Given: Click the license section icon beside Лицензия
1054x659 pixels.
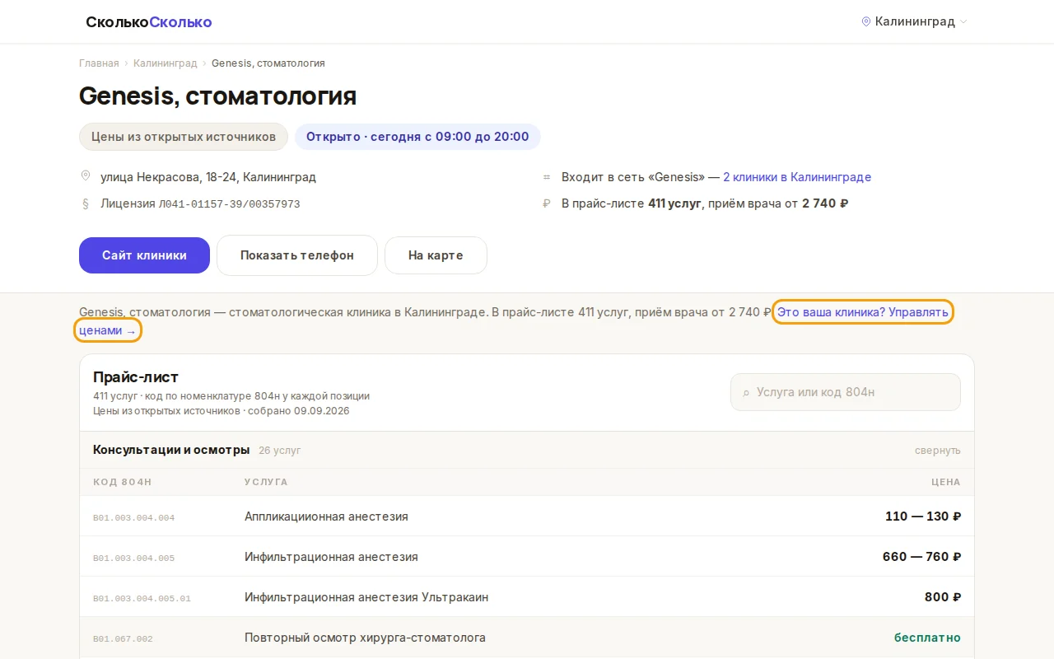Looking at the screenshot, I should [x=86, y=203].
